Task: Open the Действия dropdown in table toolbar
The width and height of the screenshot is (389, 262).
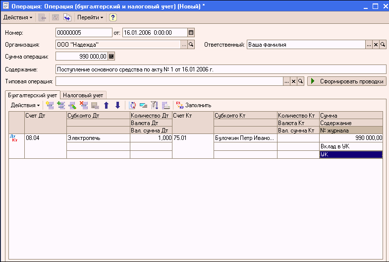Action: [x=25, y=105]
